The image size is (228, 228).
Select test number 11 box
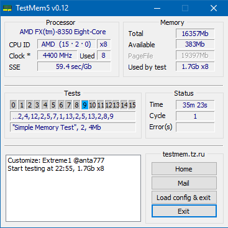(101, 105)
